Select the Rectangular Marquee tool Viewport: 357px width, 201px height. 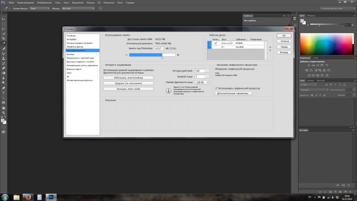(x=4, y=24)
